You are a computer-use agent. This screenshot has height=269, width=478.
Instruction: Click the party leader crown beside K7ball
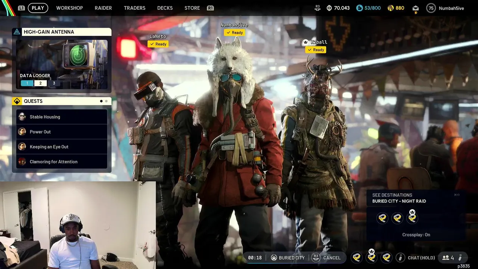pyautogui.click(x=305, y=42)
